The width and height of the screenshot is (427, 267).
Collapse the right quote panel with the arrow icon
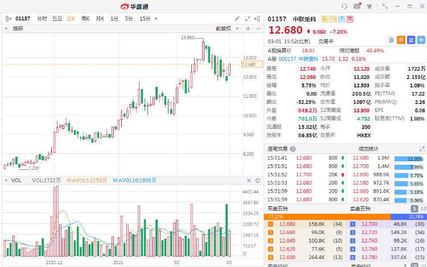[x=257, y=19]
